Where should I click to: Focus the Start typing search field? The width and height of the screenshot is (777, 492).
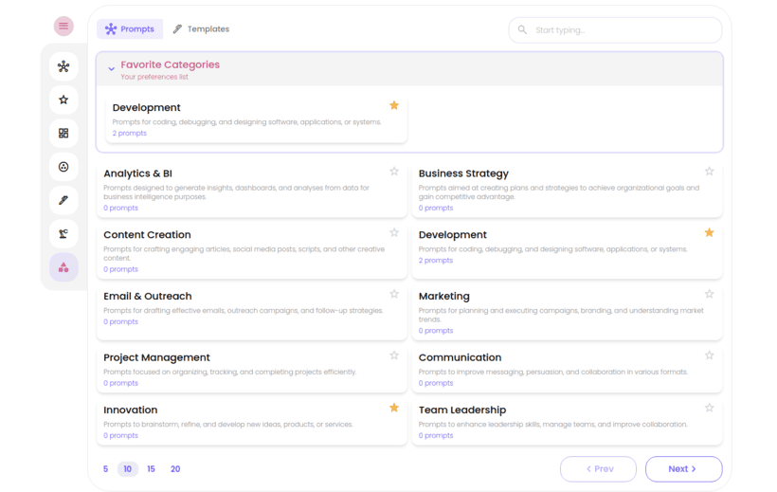point(621,30)
